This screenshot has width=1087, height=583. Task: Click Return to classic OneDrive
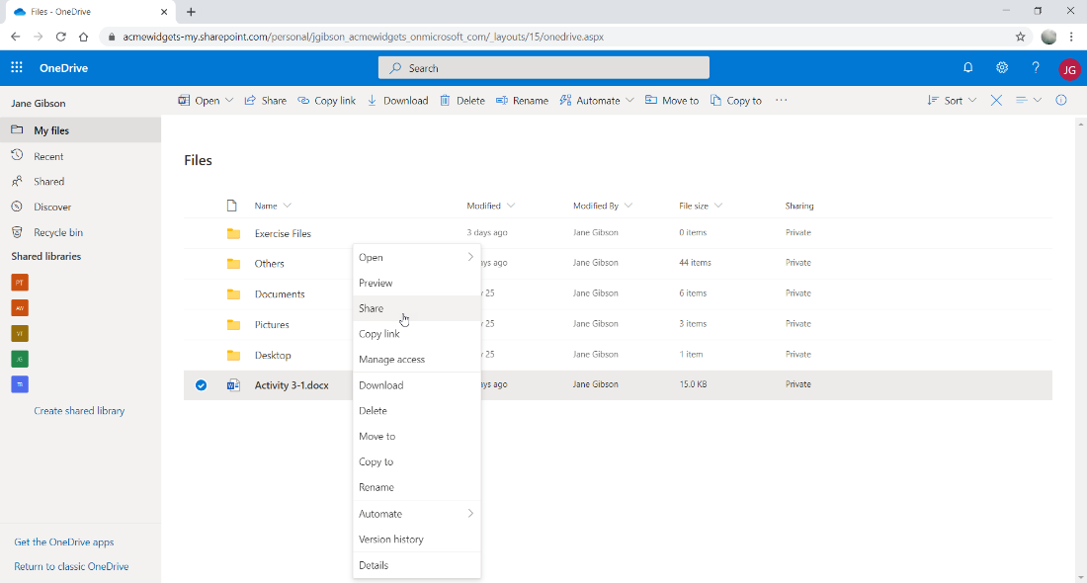pos(71,565)
